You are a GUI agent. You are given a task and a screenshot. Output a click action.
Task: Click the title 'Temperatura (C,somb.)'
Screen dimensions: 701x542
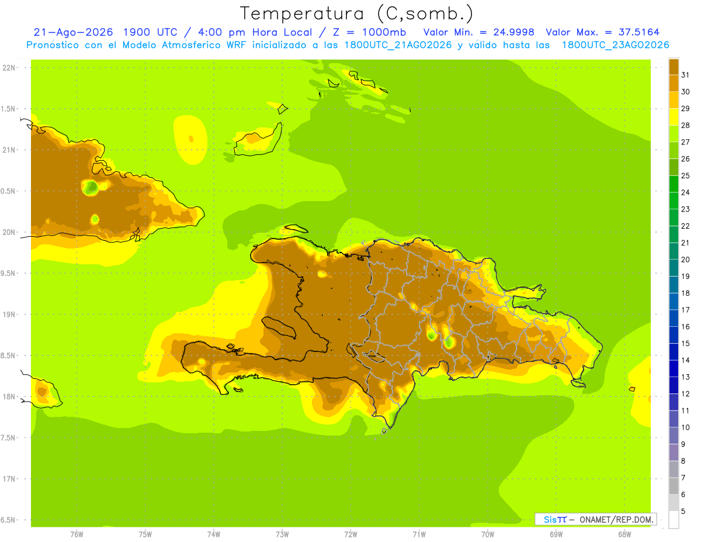click(x=356, y=13)
